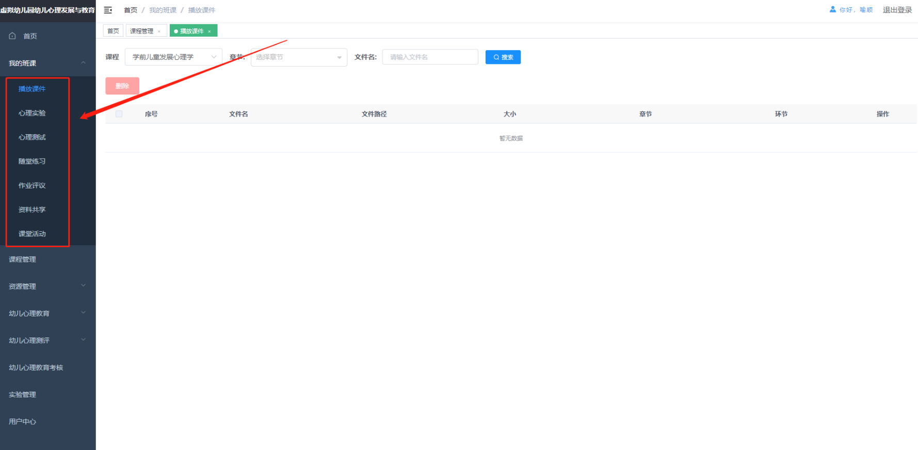Image resolution: width=918 pixels, height=450 pixels.
Task: Open 心理实验 in sidebar
Action: (x=32, y=113)
